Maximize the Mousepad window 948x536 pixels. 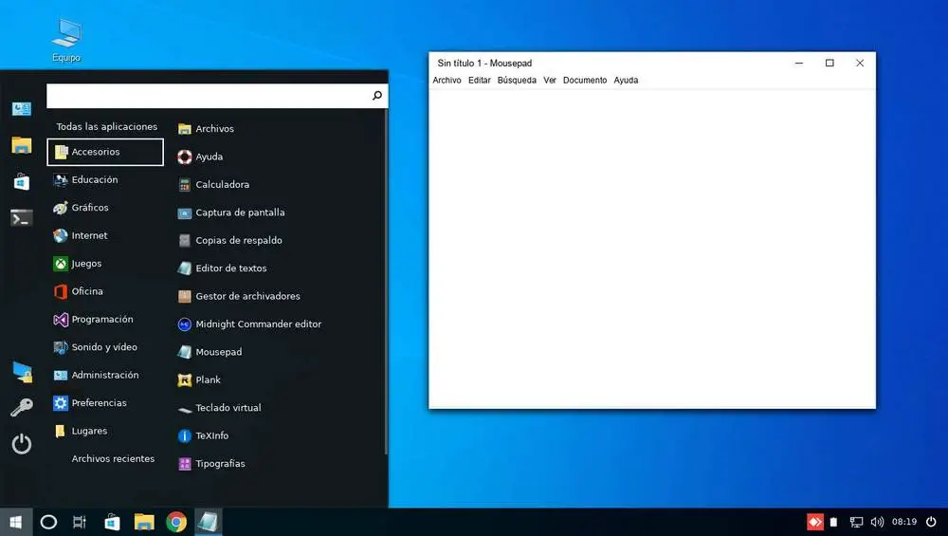[x=829, y=63]
